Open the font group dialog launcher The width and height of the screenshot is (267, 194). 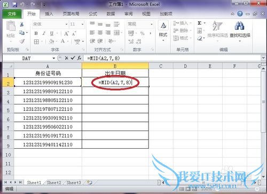coord(83,49)
